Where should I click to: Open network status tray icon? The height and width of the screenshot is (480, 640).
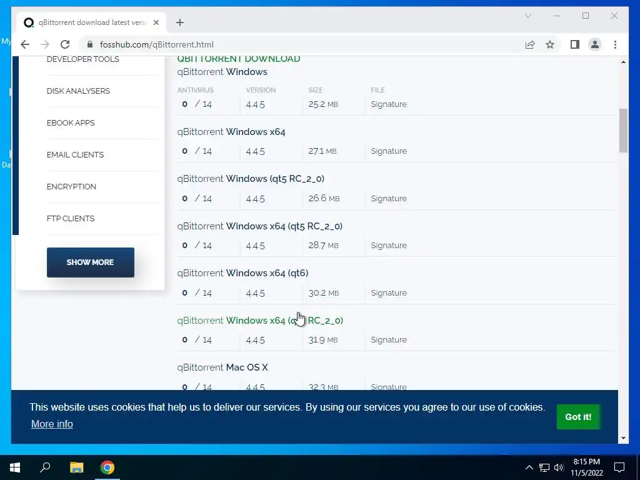(544, 467)
